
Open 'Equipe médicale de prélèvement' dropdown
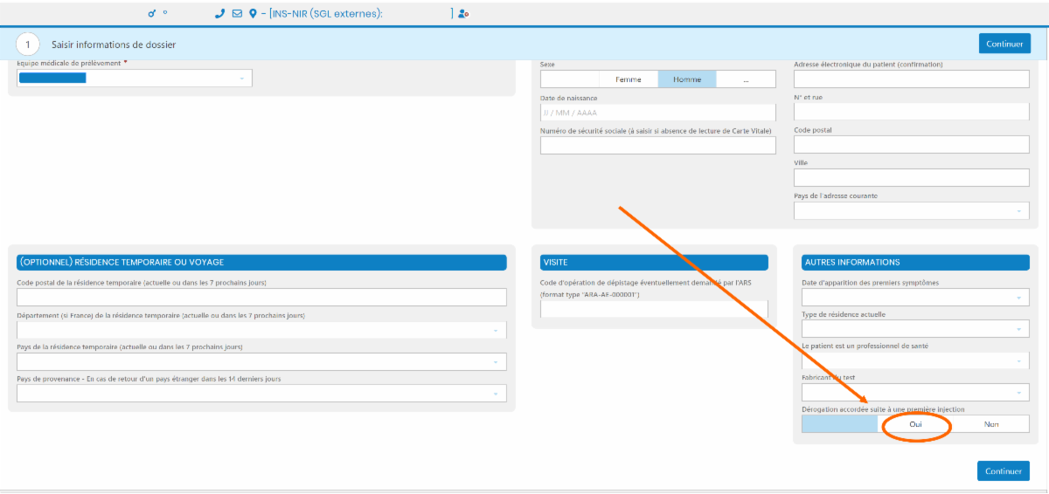(x=135, y=79)
